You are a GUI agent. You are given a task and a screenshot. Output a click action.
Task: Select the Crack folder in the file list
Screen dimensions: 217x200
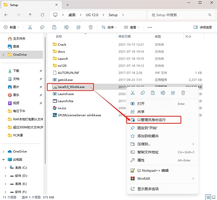pos(62,44)
